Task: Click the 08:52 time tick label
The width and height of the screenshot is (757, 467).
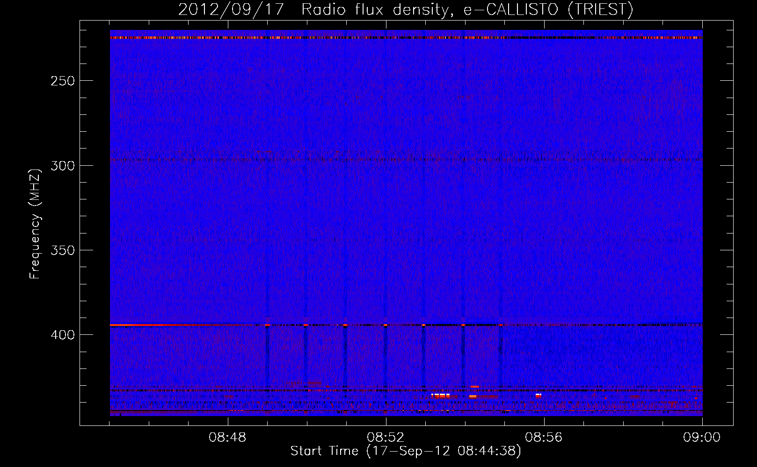Action: click(386, 438)
